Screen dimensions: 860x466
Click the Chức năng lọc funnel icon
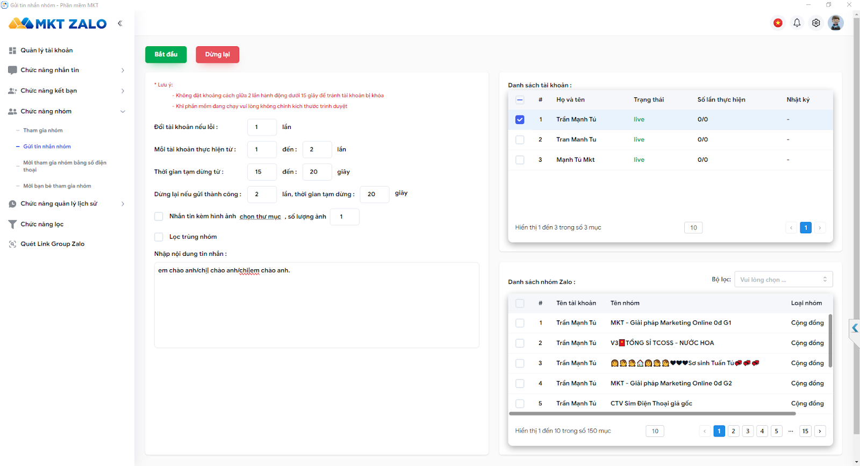coord(12,224)
